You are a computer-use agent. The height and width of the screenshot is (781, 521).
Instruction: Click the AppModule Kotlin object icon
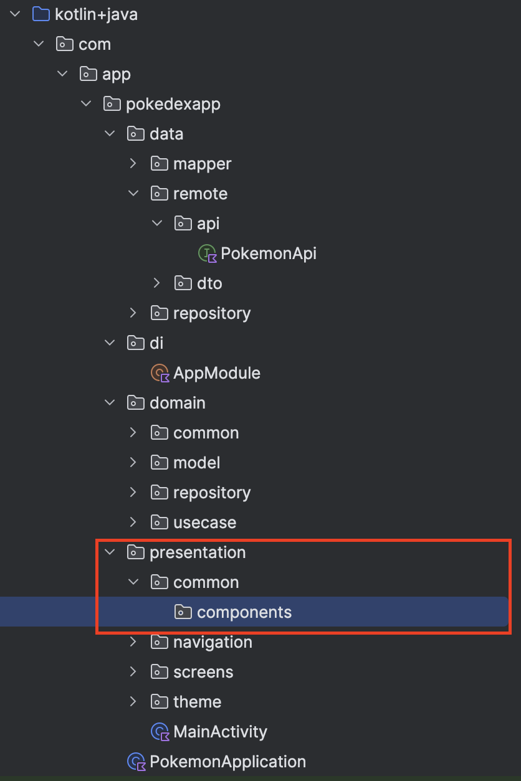(160, 373)
